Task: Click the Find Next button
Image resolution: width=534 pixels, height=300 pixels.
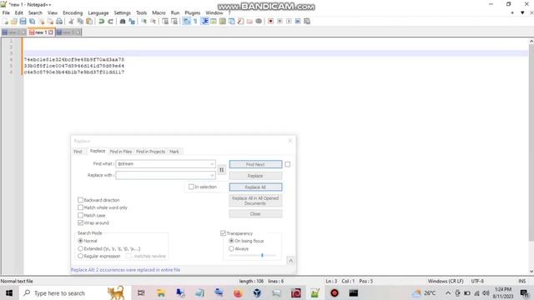Action: [255, 164]
